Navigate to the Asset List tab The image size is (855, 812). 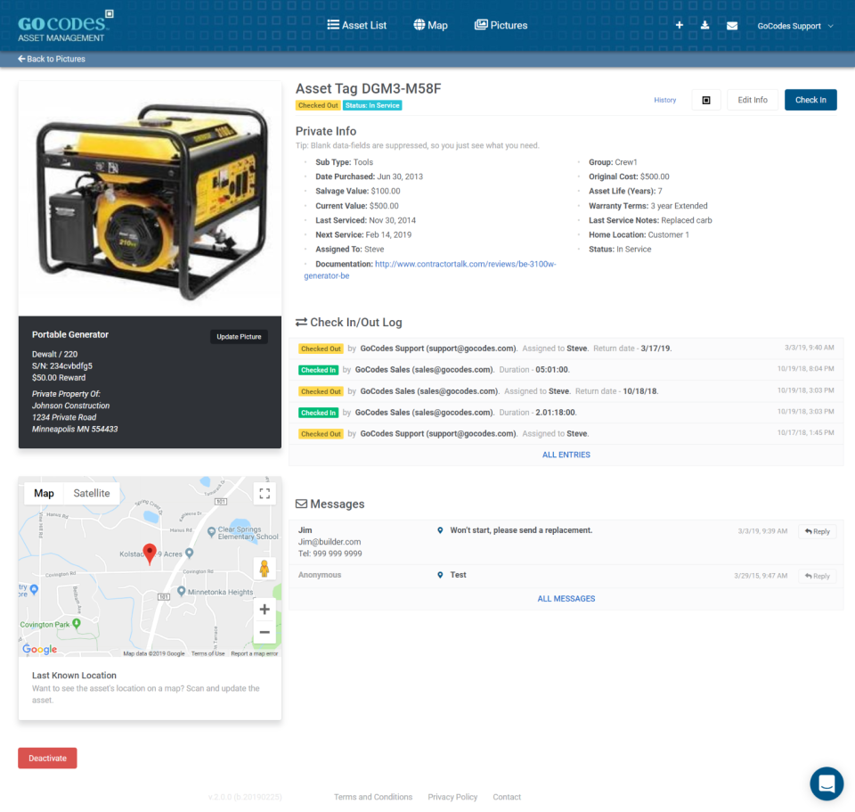coord(356,25)
